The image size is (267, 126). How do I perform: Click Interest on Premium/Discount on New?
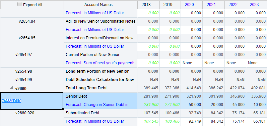pyautogui.click(x=99, y=38)
